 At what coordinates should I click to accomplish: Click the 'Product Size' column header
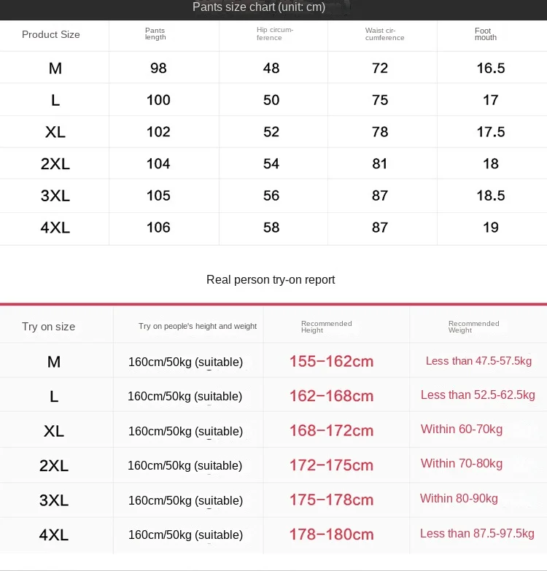51,34
